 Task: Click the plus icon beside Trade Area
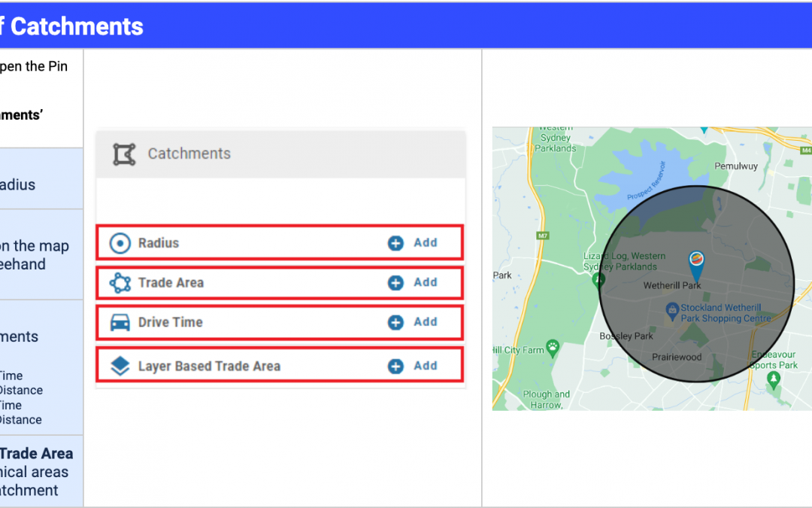coord(395,283)
